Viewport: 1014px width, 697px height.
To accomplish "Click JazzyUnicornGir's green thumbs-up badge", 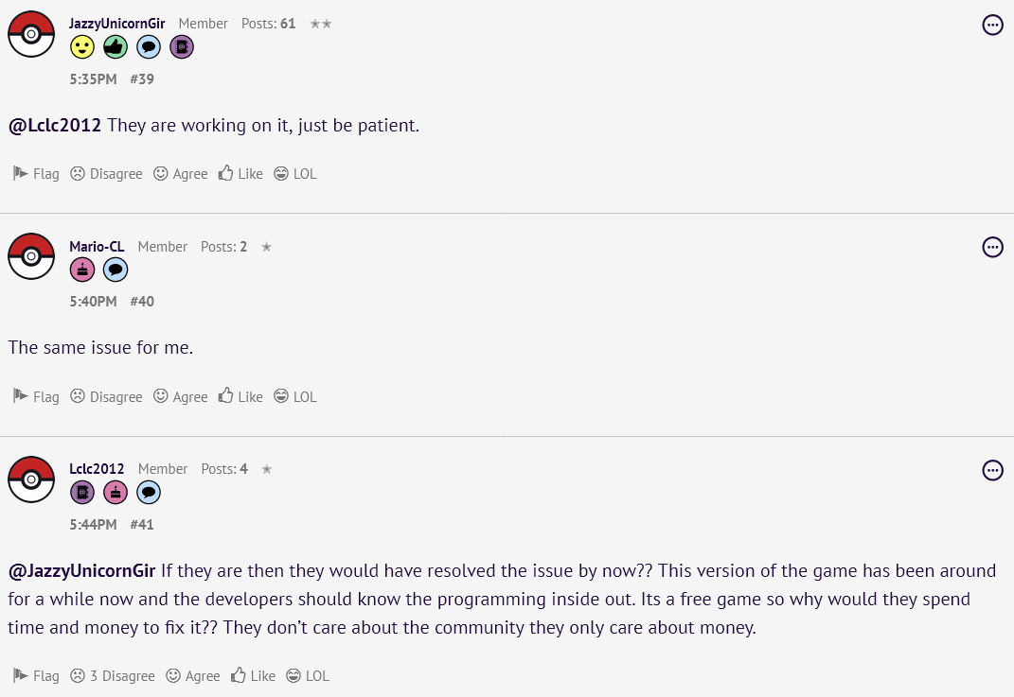I will point(116,47).
